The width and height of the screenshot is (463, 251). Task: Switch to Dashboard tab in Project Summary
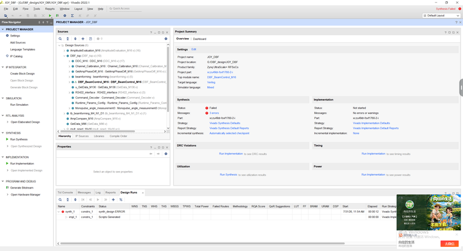(200, 39)
